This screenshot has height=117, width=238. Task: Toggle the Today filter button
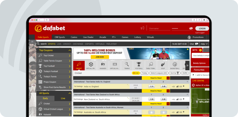coord(144,73)
